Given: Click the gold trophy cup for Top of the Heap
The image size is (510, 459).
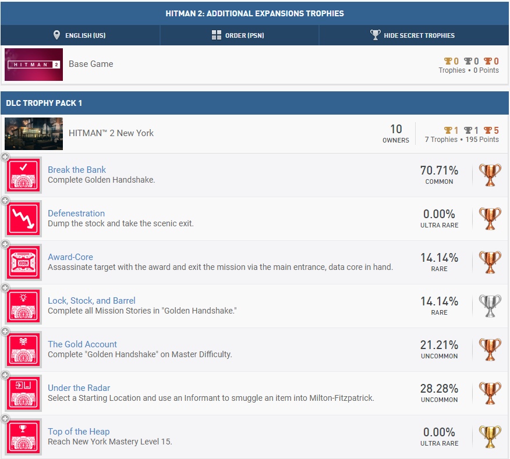Looking at the screenshot, I should (490, 437).
